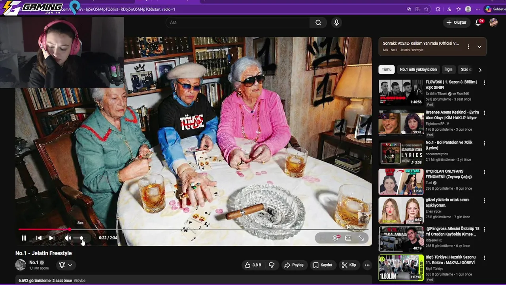Open the menu for the Big5 Türkiye video

(484, 258)
